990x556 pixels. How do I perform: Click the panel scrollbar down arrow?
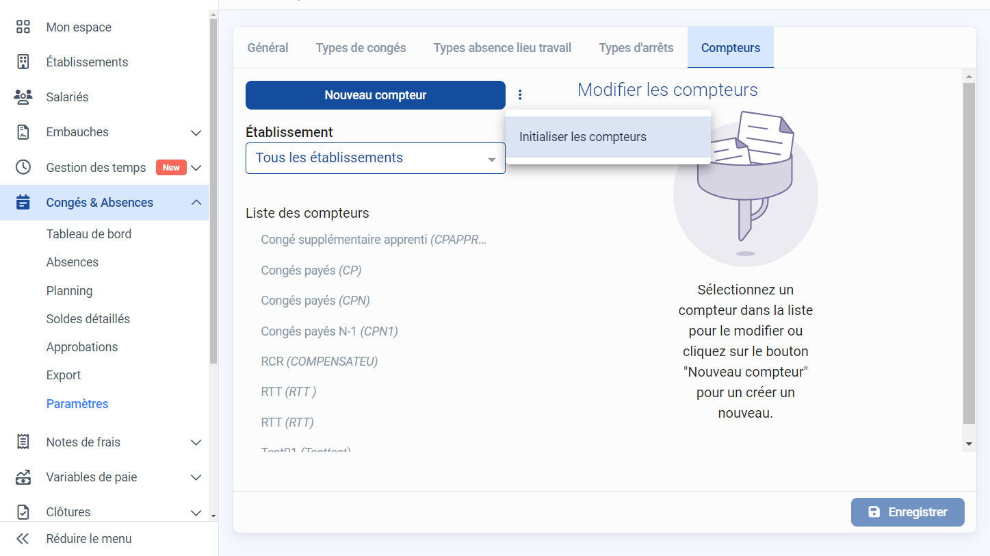pyautogui.click(x=969, y=444)
